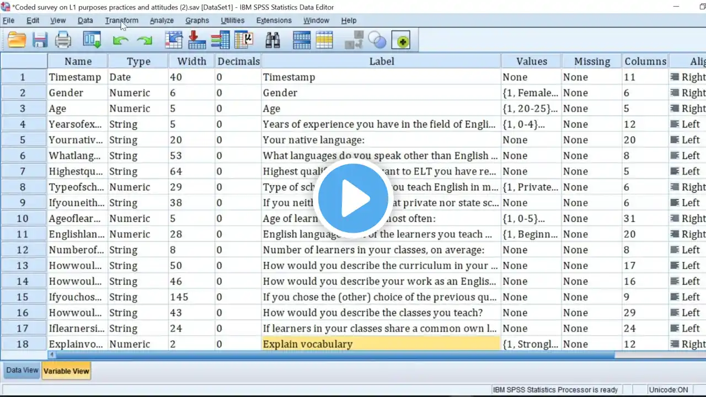Open Find using the binoculars icon
Image resolution: width=706 pixels, height=397 pixels.
[272, 40]
